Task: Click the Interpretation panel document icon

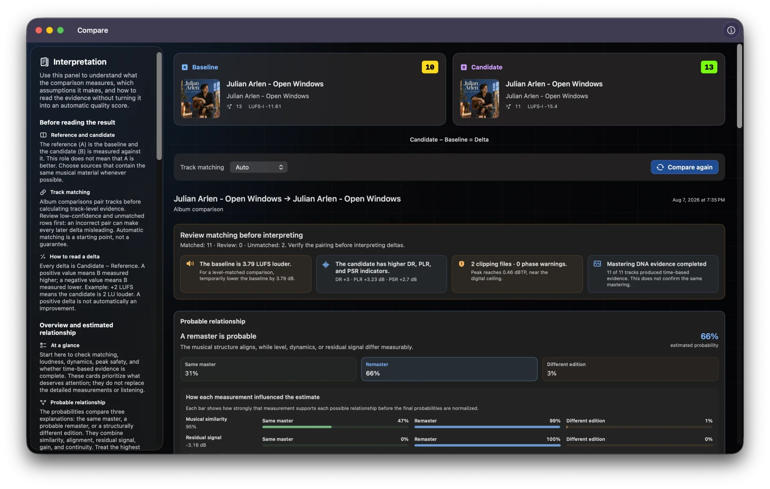Action: click(x=44, y=62)
